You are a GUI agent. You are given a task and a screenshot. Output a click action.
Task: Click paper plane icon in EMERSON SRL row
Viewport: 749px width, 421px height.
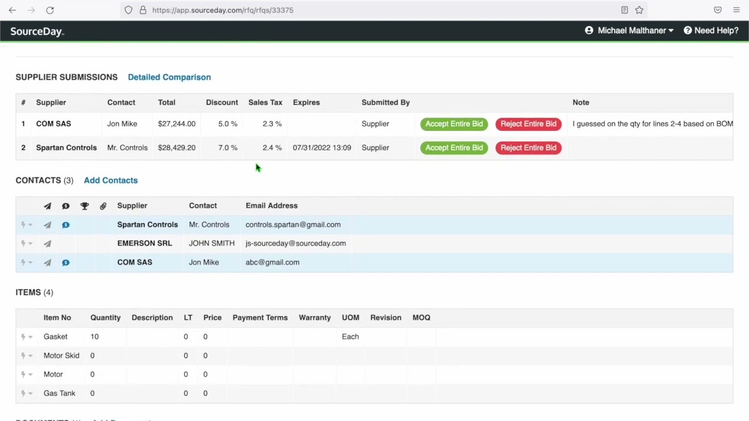[47, 243]
